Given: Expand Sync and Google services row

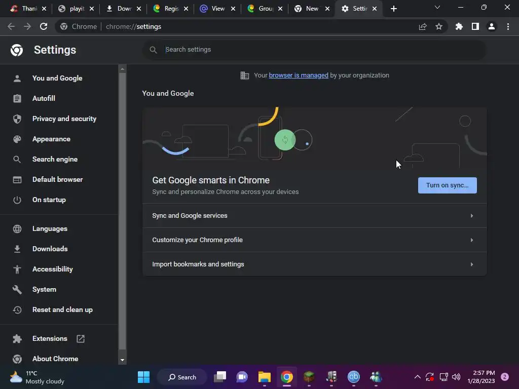Looking at the screenshot, I should click(x=314, y=216).
